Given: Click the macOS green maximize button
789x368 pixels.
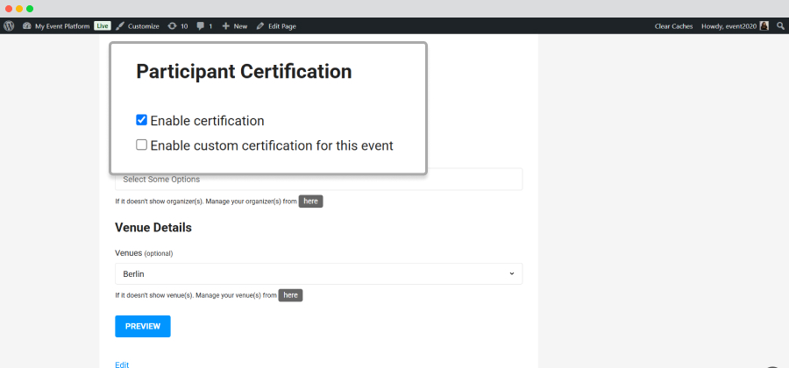Looking at the screenshot, I should (30, 9).
